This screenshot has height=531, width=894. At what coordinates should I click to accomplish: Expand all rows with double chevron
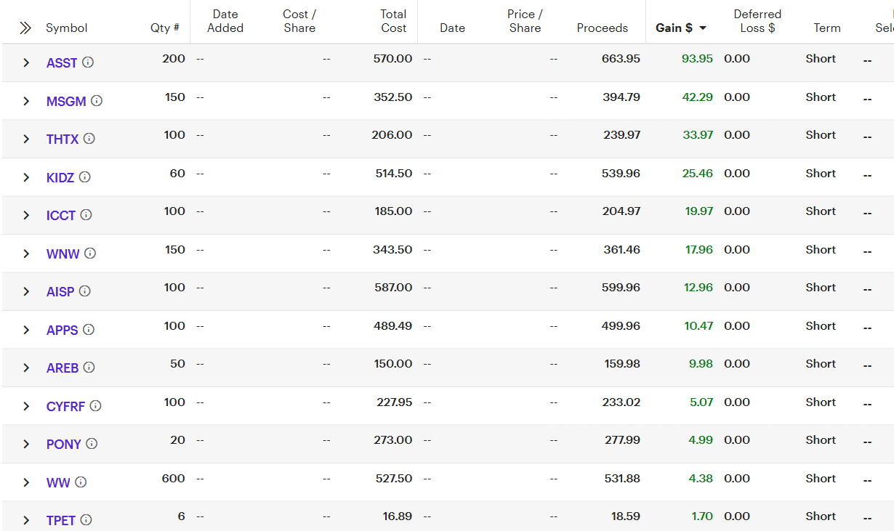coord(25,28)
